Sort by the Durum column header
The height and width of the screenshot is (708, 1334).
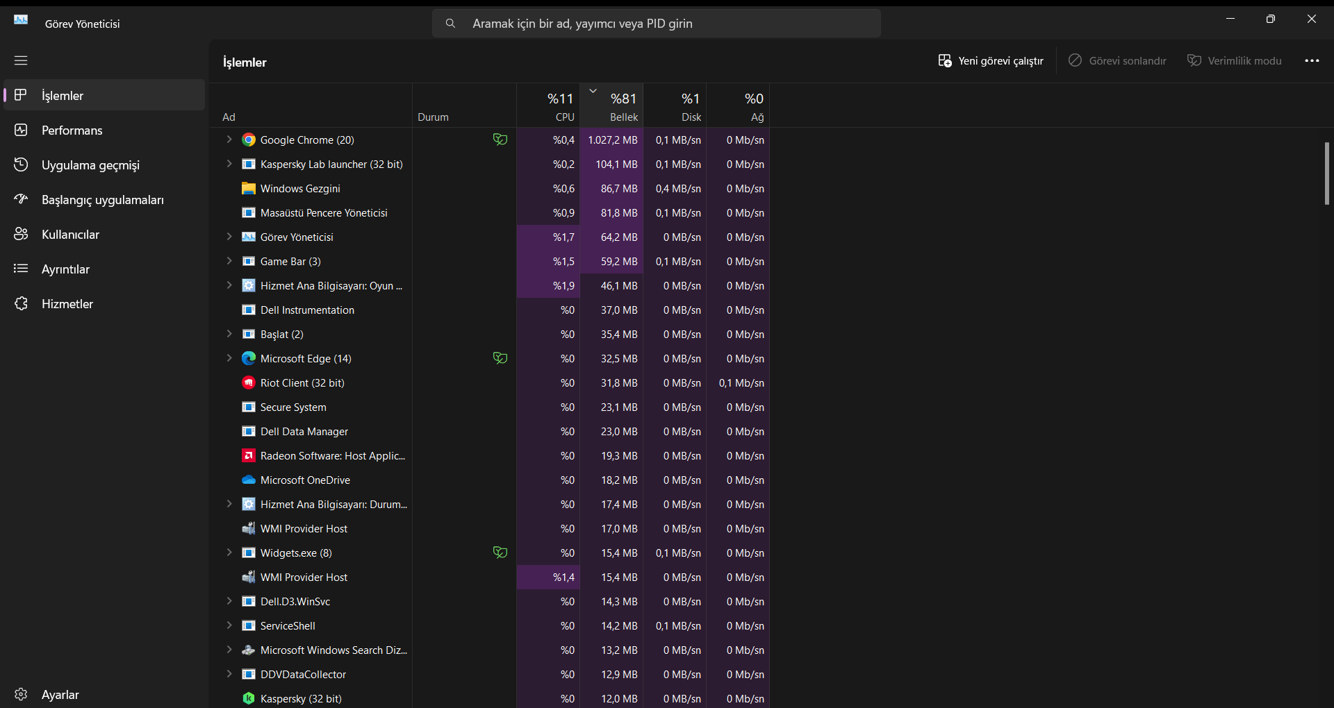[x=464, y=106]
